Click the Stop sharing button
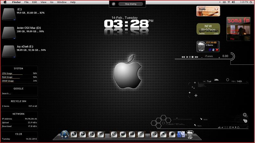The width and height of the screenshot is (257, 143). (x=131, y=4)
